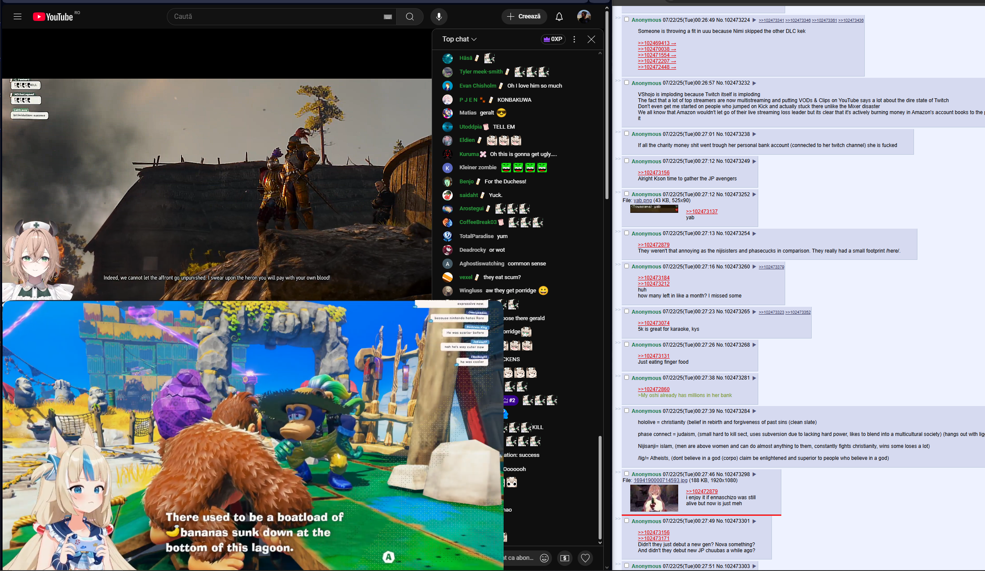Open post menu arrow for No.102473268

click(x=754, y=345)
